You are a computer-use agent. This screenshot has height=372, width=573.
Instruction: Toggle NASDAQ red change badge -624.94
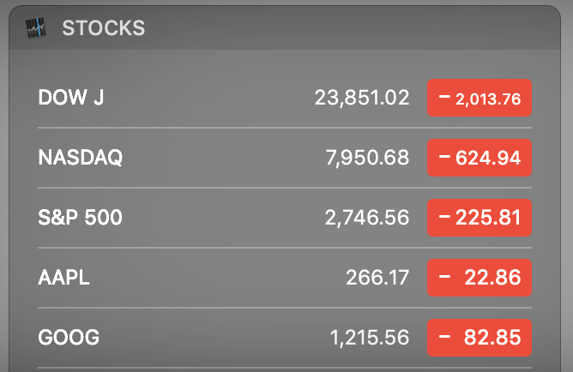[x=480, y=158]
